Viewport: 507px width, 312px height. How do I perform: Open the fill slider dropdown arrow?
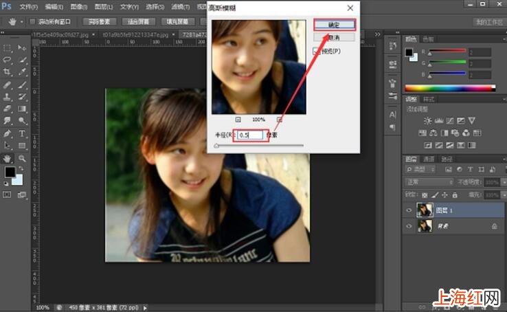pyautogui.click(x=504, y=195)
